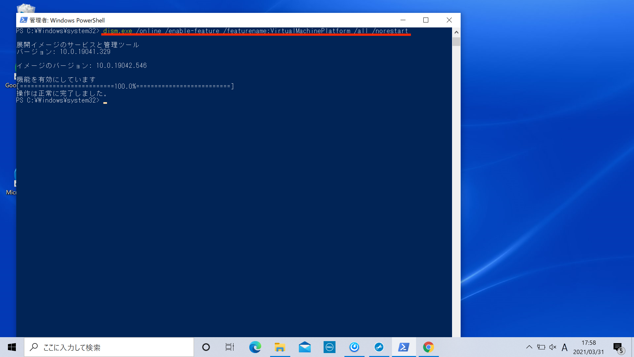Click the PowerShell taskbar icon

pyautogui.click(x=404, y=347)
